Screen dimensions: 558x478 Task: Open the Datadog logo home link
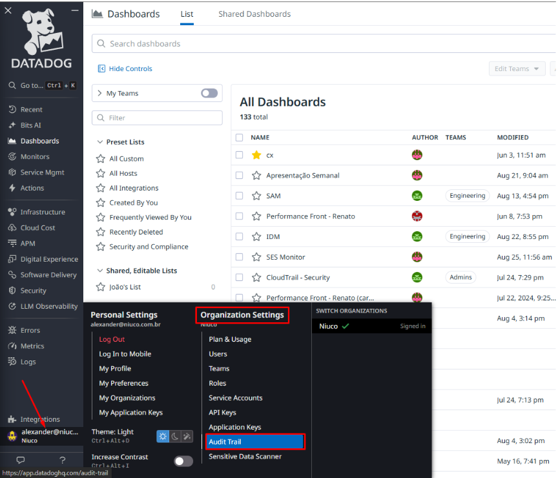[x=41, y=39]
